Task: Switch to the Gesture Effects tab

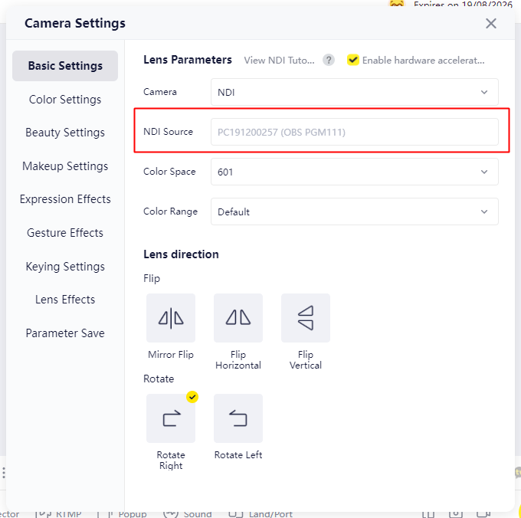Action: [65, 233]
